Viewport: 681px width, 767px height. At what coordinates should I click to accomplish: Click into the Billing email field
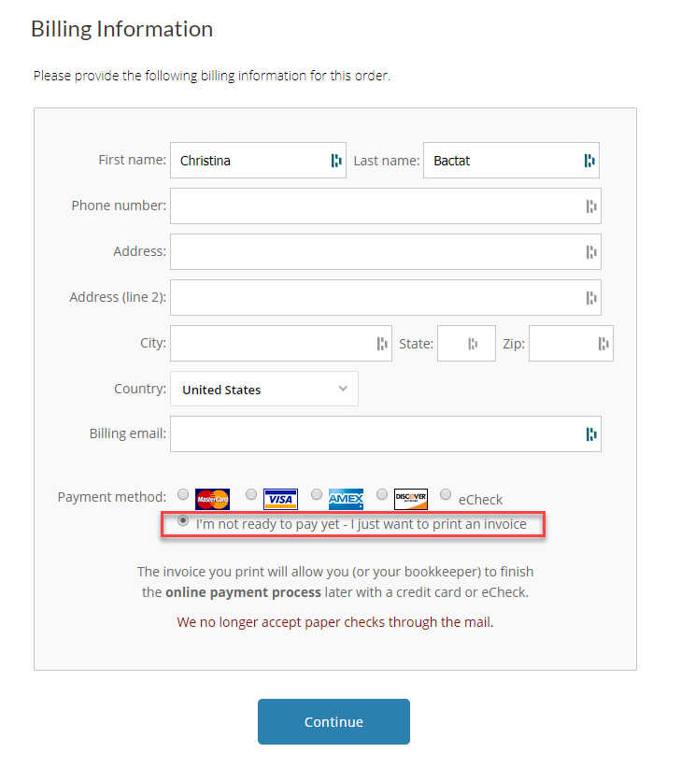(x=386, y=433)
